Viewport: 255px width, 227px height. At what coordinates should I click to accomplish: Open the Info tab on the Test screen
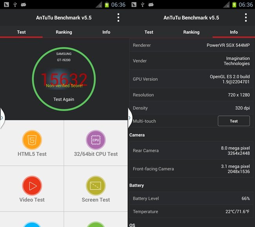tap(106, 32)
